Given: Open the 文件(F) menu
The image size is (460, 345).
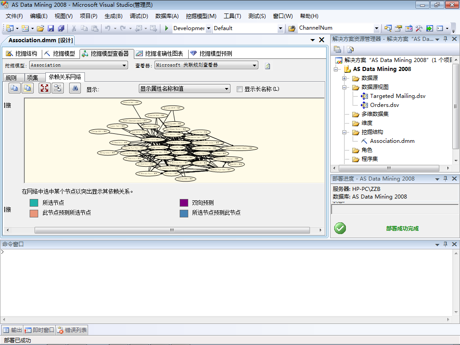Looking at the screenshot, I should pyautogui.click(x=14, y=16).
